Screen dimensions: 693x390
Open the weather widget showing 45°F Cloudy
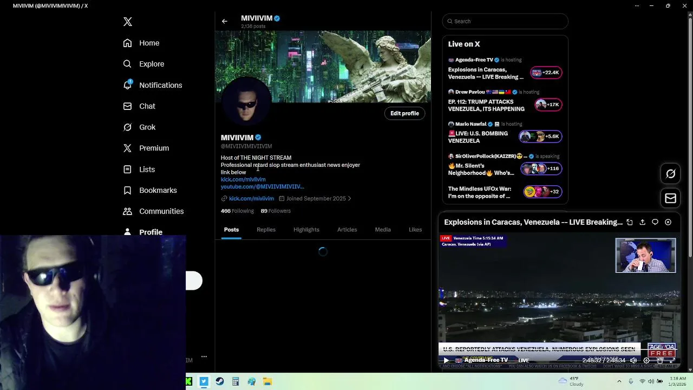coord(571,381)
